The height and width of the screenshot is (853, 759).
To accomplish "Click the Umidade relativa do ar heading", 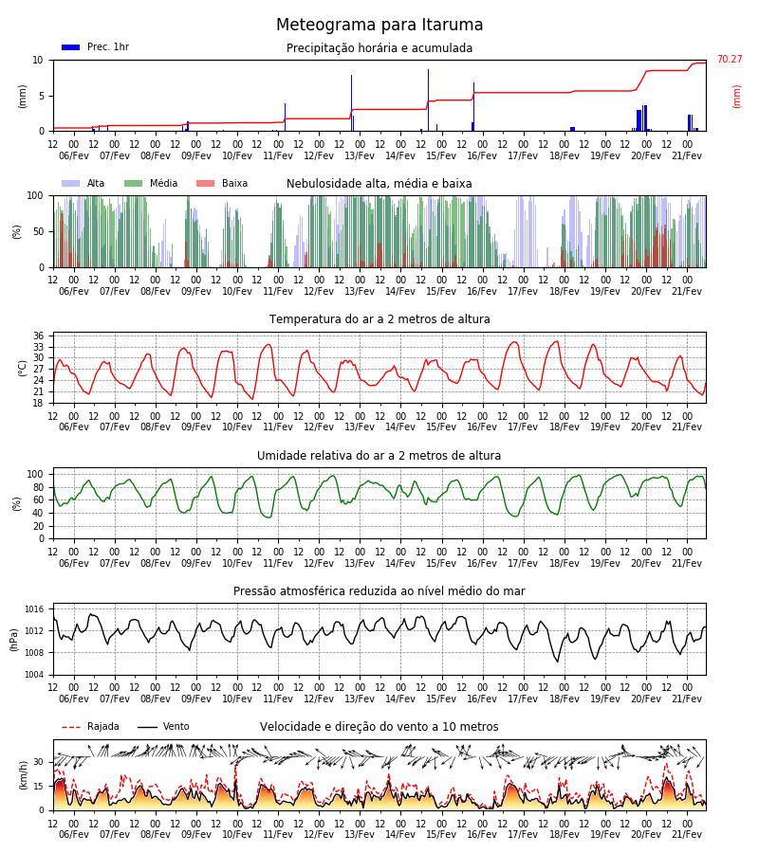I will (379, 455).
